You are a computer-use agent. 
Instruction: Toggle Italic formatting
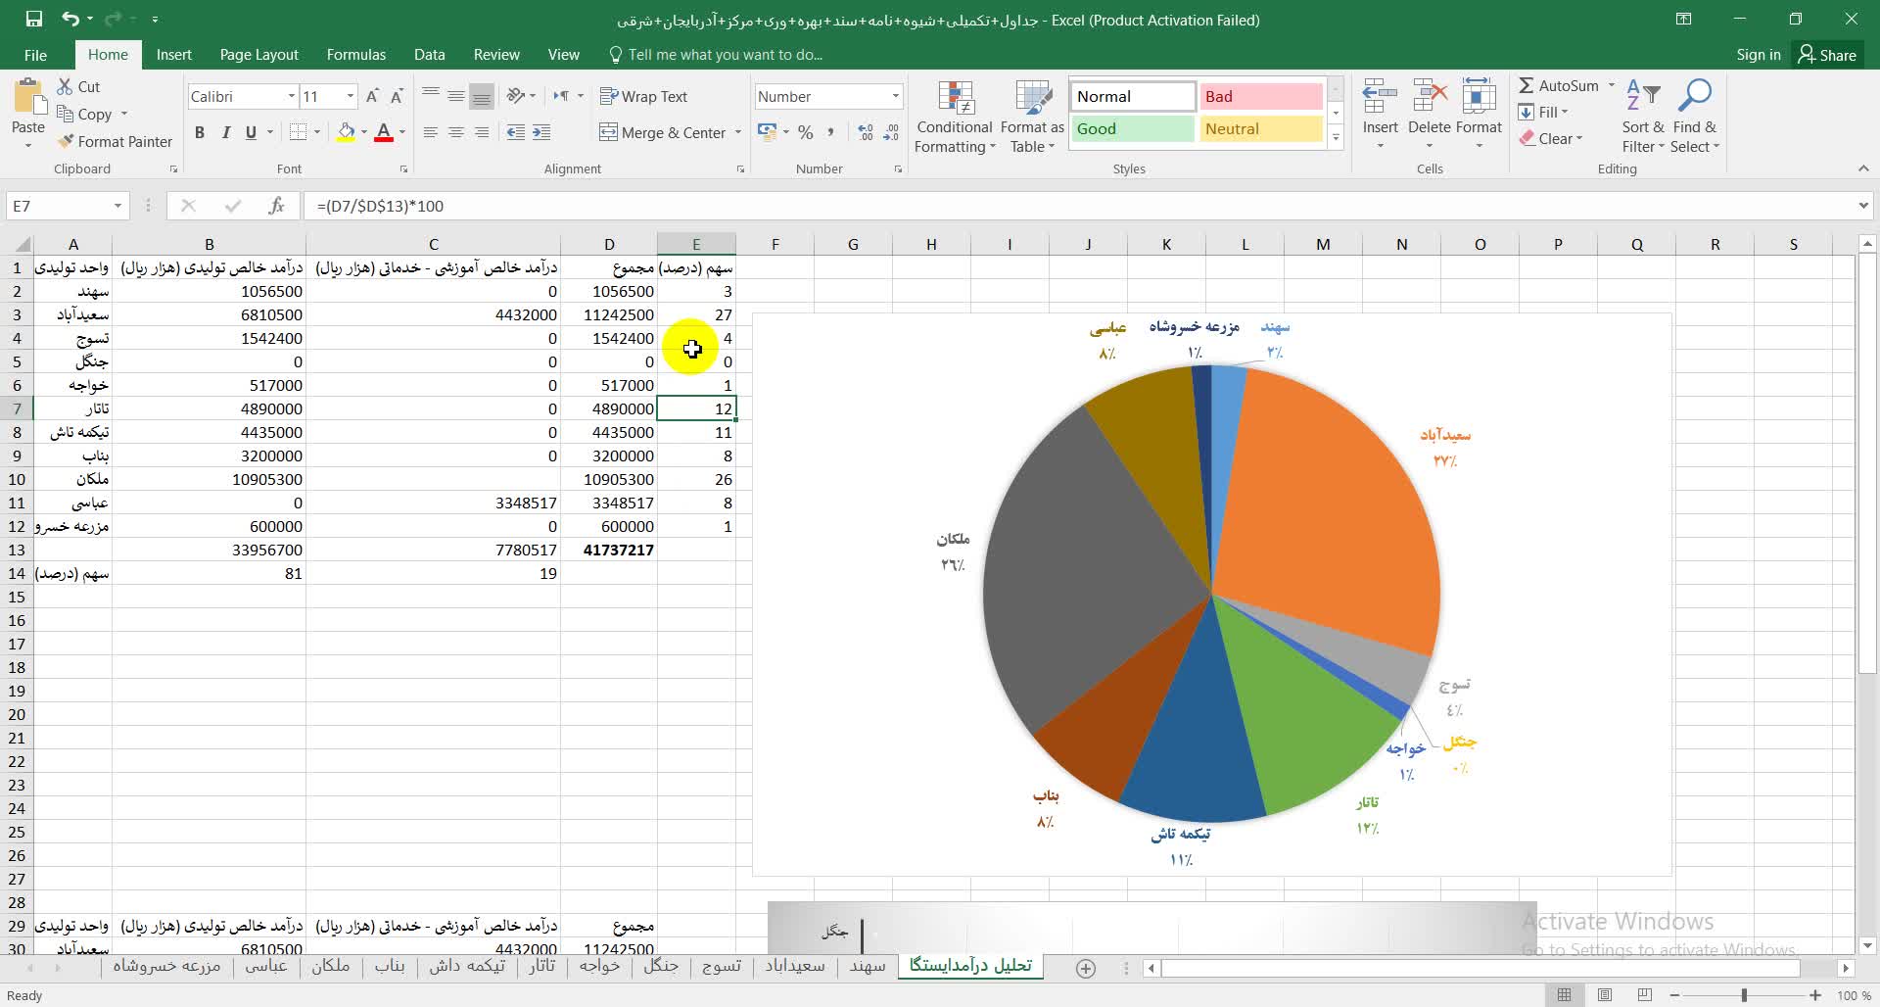(x=225, y=132)
